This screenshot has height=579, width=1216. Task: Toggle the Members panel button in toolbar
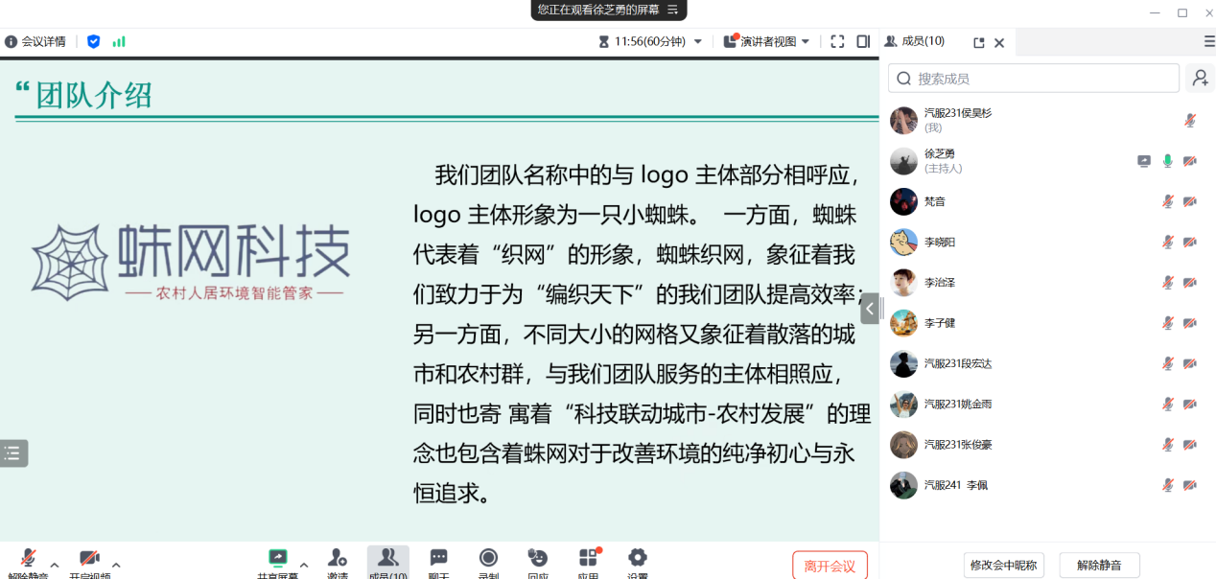point(387,558)
